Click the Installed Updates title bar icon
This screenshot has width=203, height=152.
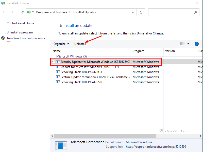(3, 3)
